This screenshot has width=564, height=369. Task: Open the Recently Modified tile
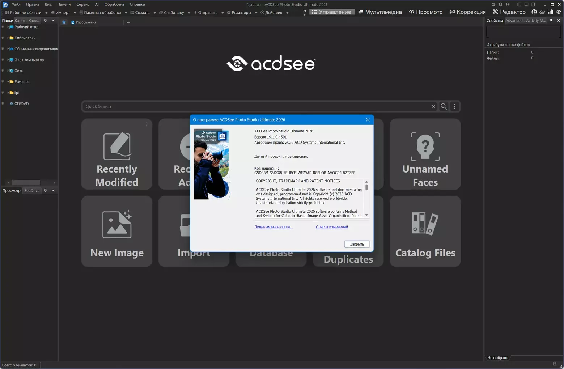pos(117,154)
